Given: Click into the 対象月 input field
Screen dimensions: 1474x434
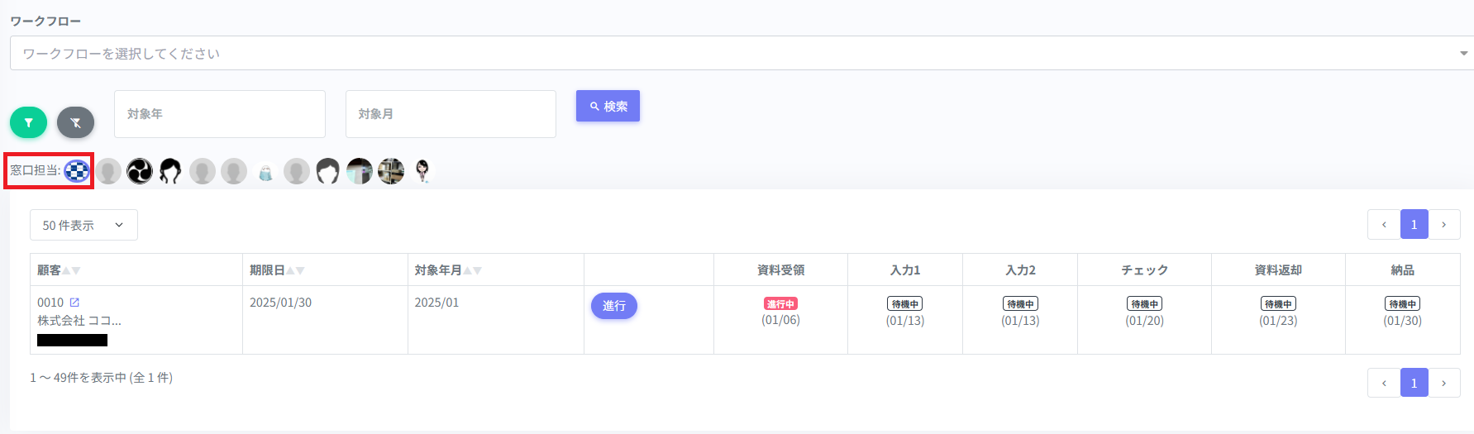Looking at the screenshot, I should (451, 114).
